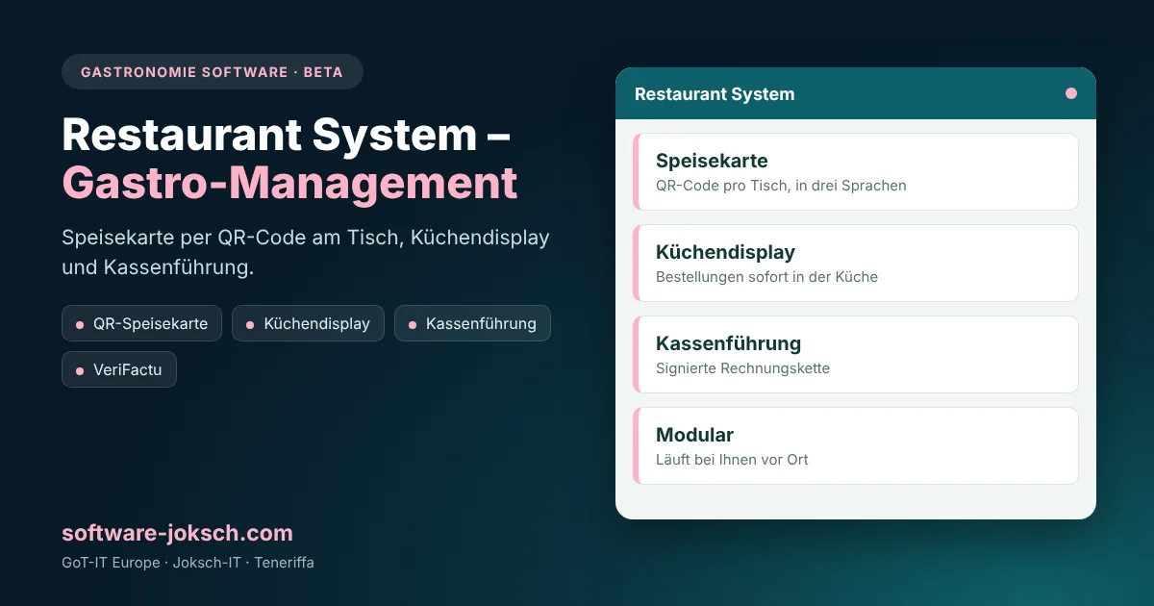Click the Gastronomie Software · Beta badge

tap(213, 72)
